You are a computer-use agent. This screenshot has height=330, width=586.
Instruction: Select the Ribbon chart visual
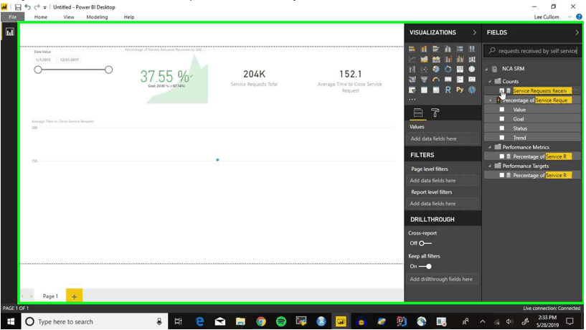[472, 59]
